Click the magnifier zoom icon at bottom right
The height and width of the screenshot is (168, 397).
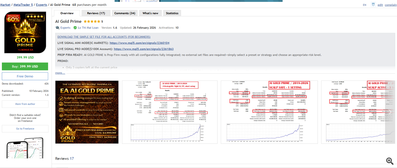389,161
